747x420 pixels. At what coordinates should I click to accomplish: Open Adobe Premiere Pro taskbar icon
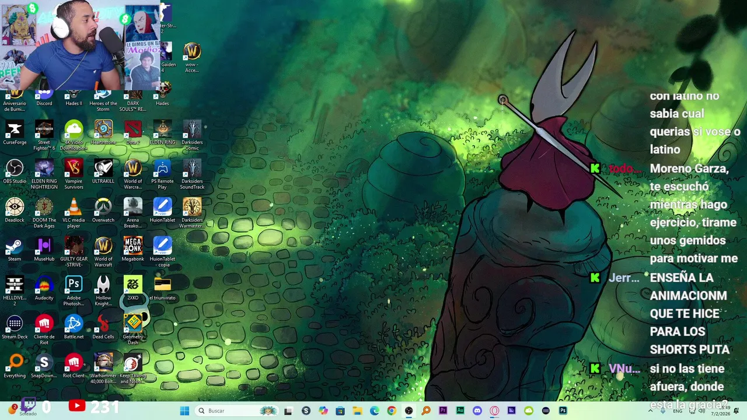pos(443,411)
